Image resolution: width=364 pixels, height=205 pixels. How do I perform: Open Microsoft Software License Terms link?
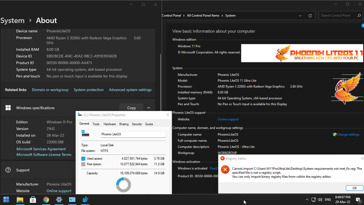coord(44,155)
